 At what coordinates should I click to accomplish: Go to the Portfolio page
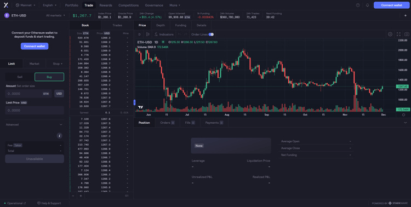click(x=72, y=5)
